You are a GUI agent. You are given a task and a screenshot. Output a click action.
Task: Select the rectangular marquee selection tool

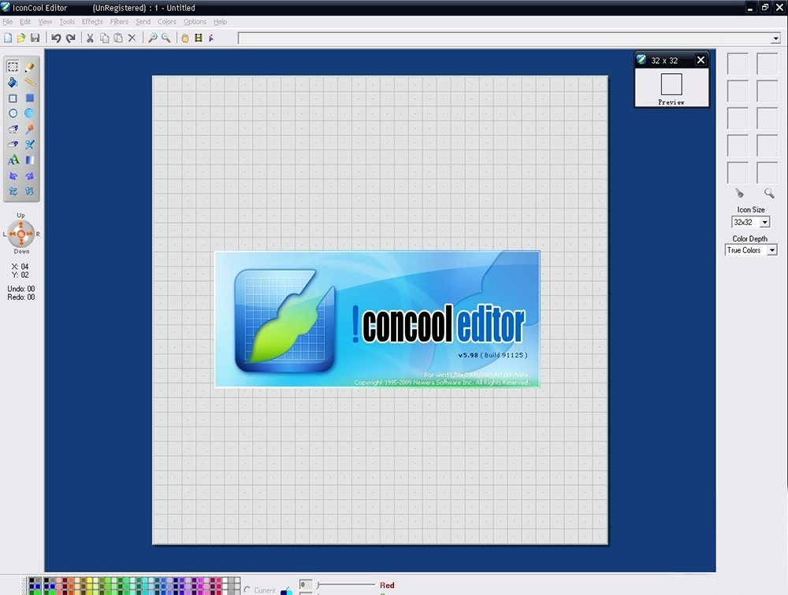click(x=13, y=66)
